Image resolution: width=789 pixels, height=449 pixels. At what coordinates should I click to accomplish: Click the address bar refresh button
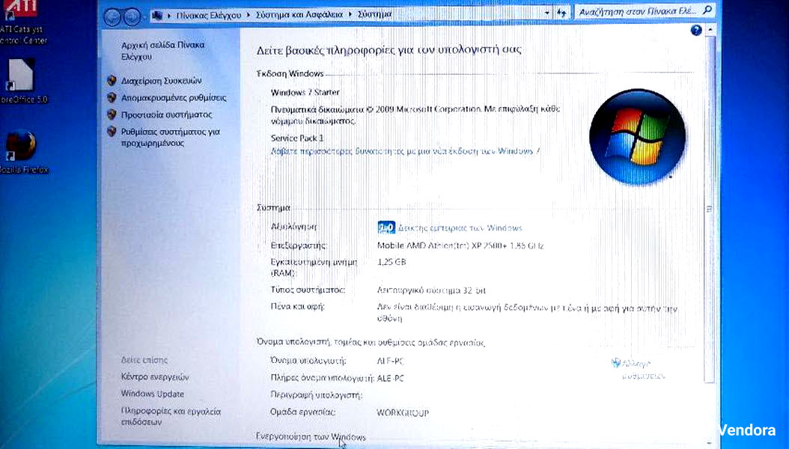pos(562,13)
